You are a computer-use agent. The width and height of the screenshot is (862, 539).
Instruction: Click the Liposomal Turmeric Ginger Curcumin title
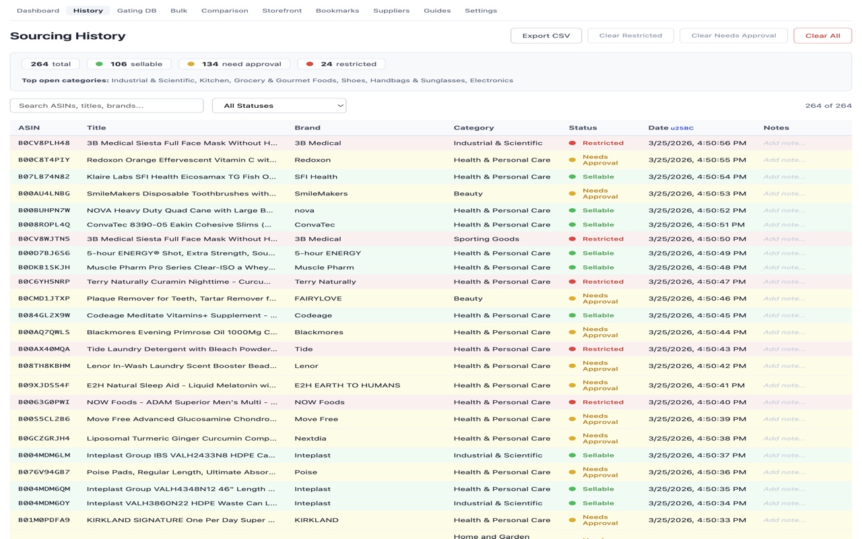point(183,439)
